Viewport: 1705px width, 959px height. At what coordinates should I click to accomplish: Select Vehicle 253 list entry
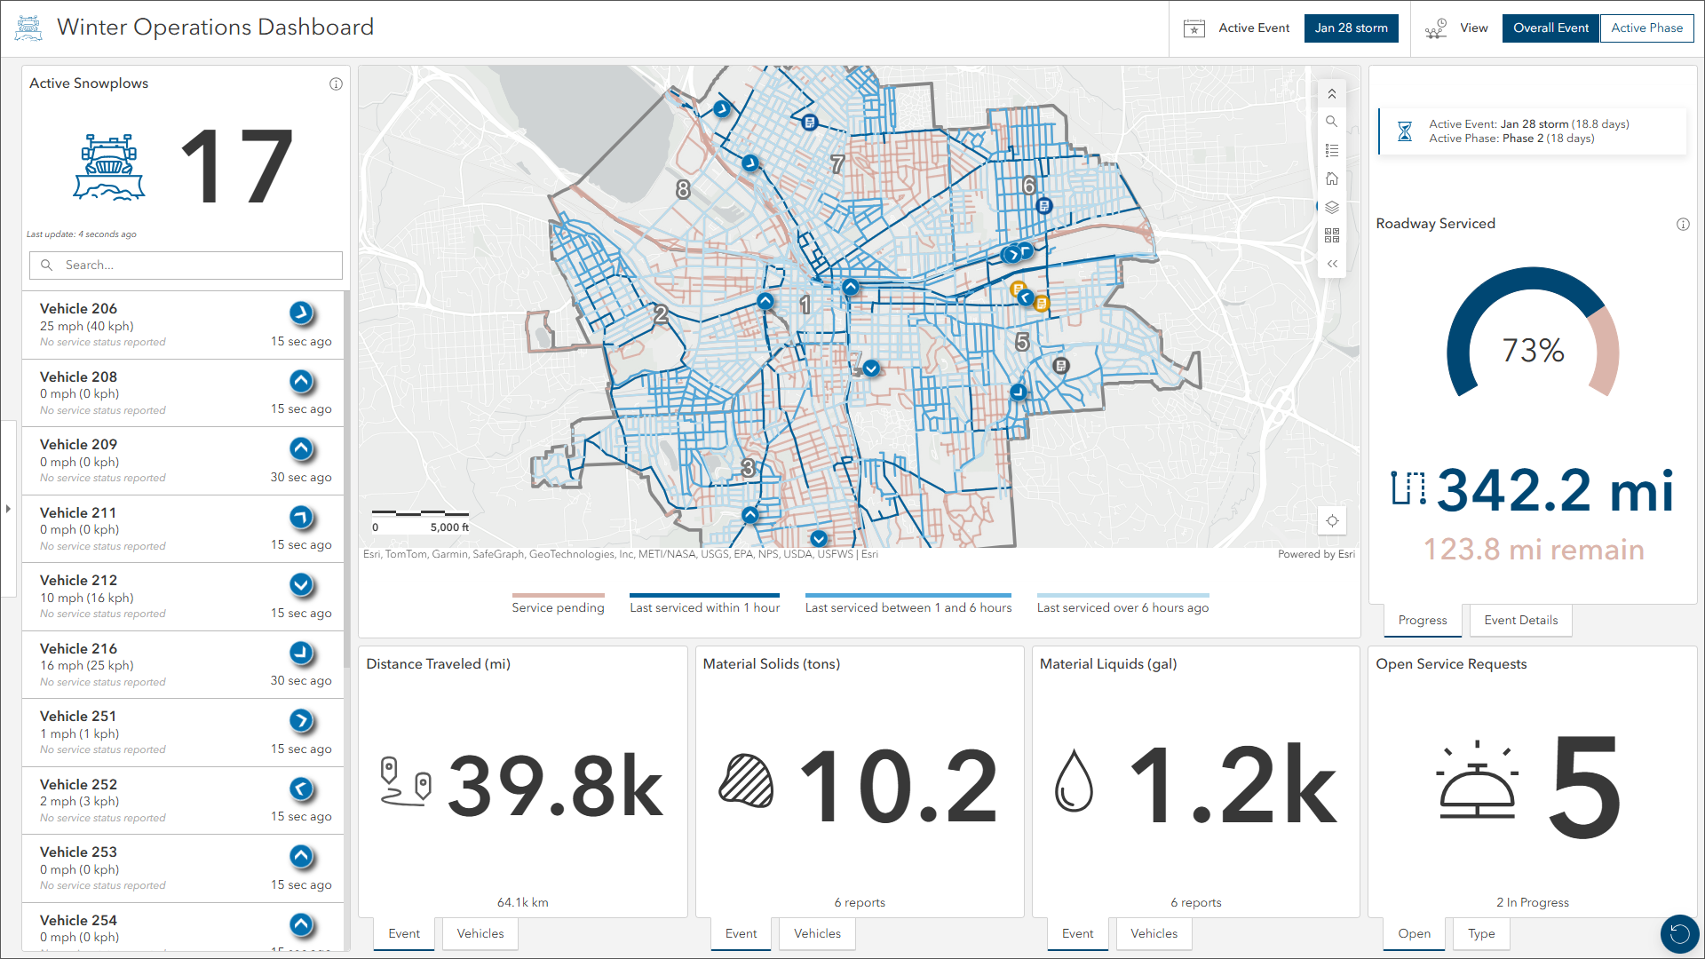[x=183, y=868]
